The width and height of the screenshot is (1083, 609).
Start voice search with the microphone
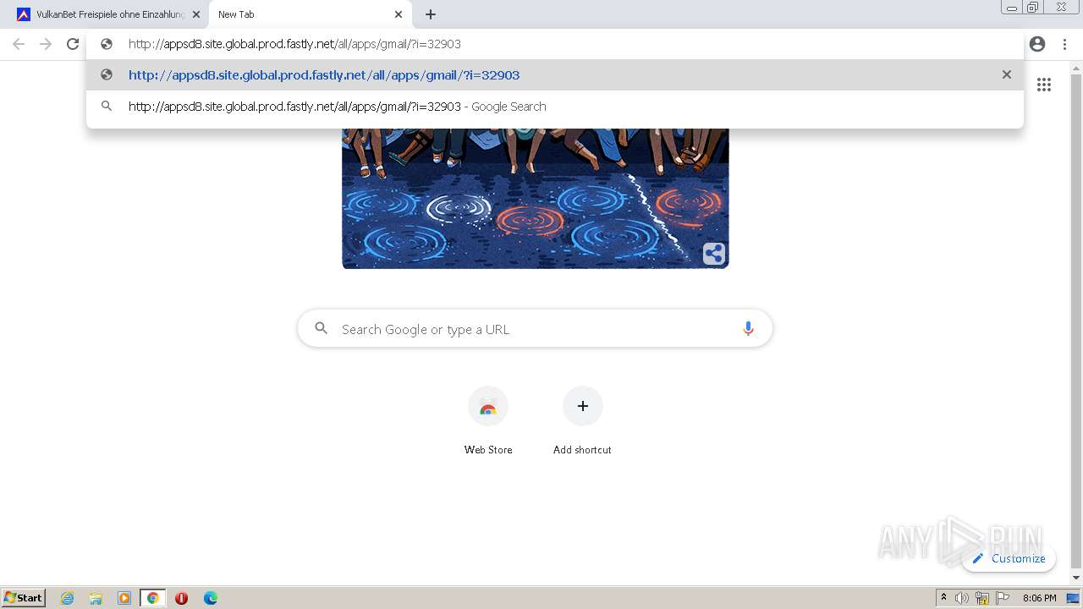click(748, 329)
